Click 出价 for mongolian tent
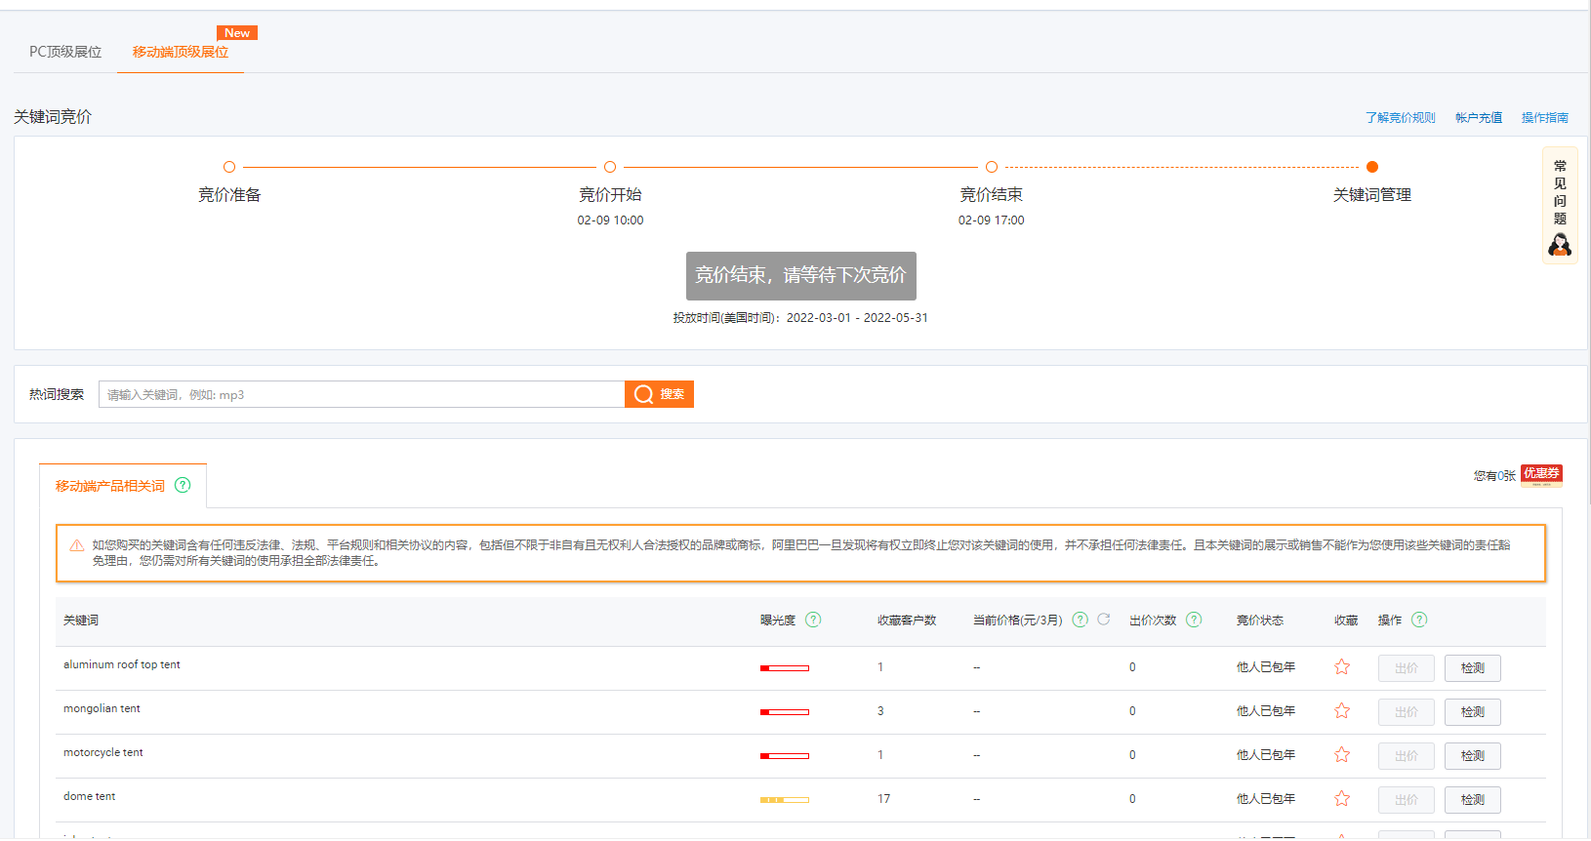Viewport: 1591px width, 841px height. [x=1407, y=712]
